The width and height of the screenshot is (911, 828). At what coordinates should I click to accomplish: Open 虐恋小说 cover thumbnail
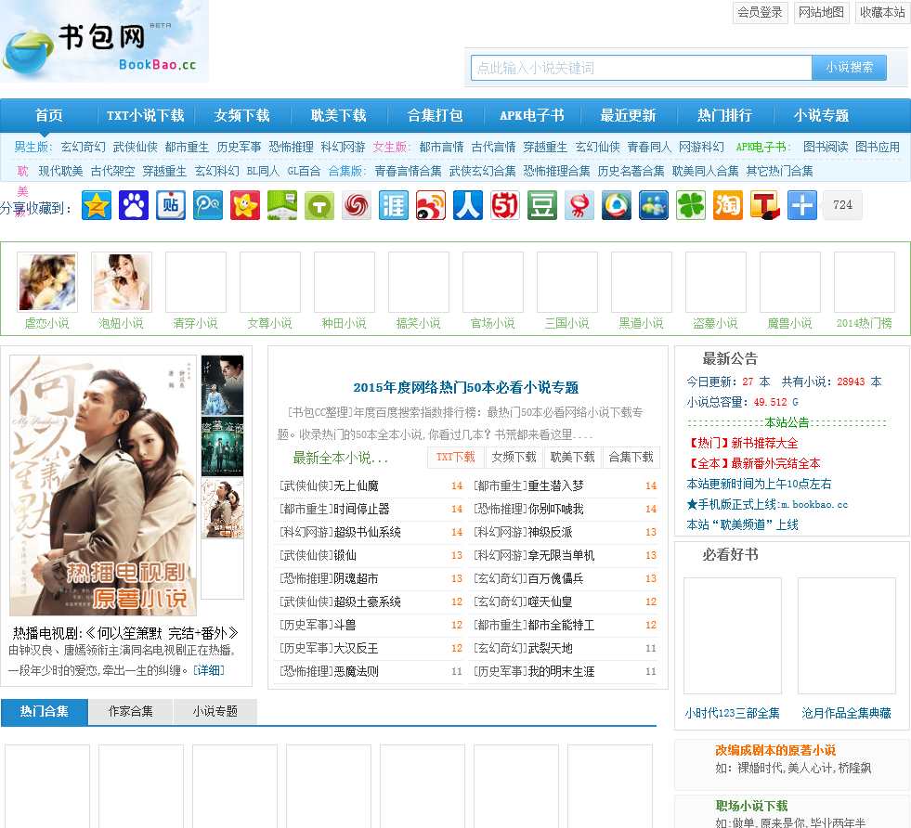pyautogui.click(x=47, y=282)
